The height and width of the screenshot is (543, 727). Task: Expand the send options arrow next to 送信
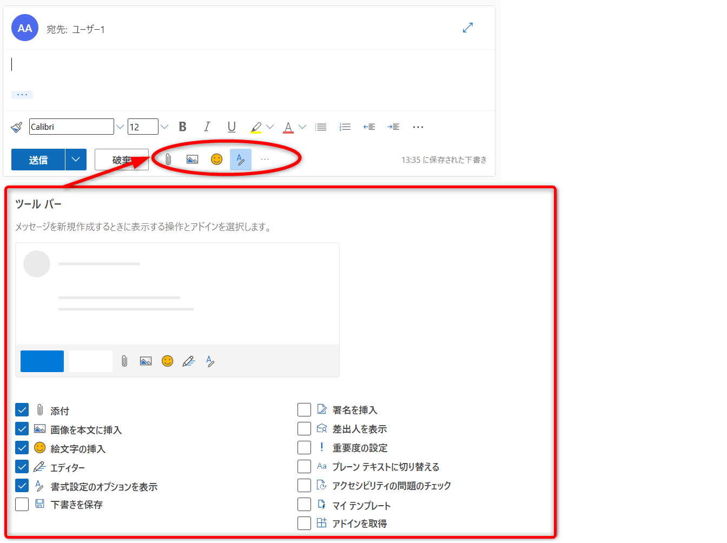pos(76,160)
